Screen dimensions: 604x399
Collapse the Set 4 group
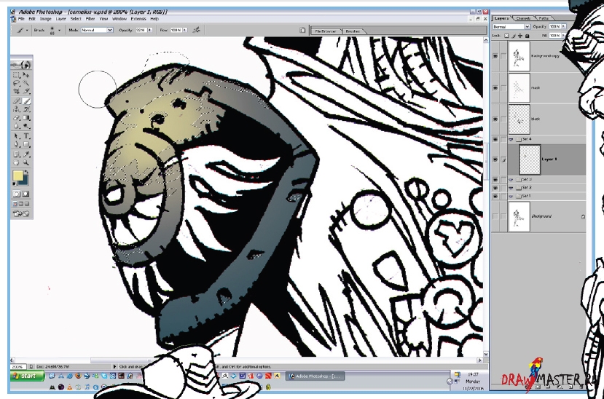click(x=511, y=139)
